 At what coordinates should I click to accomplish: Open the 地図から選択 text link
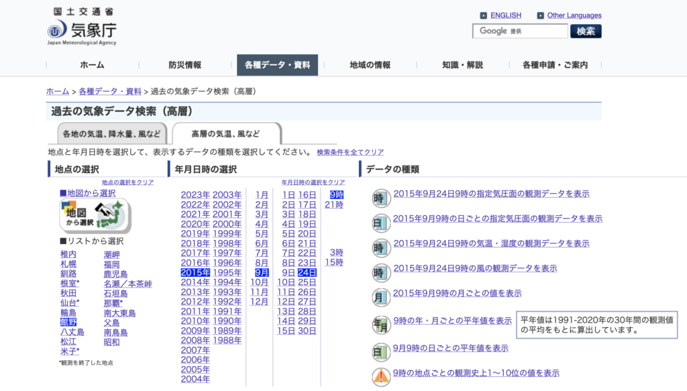(x=88, y=193)
